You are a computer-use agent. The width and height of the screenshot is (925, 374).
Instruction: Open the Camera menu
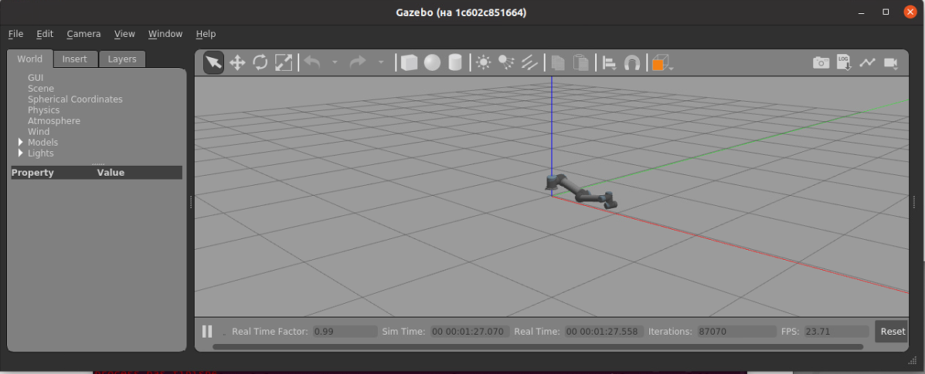pyautogui.click(x=83, y=34)
